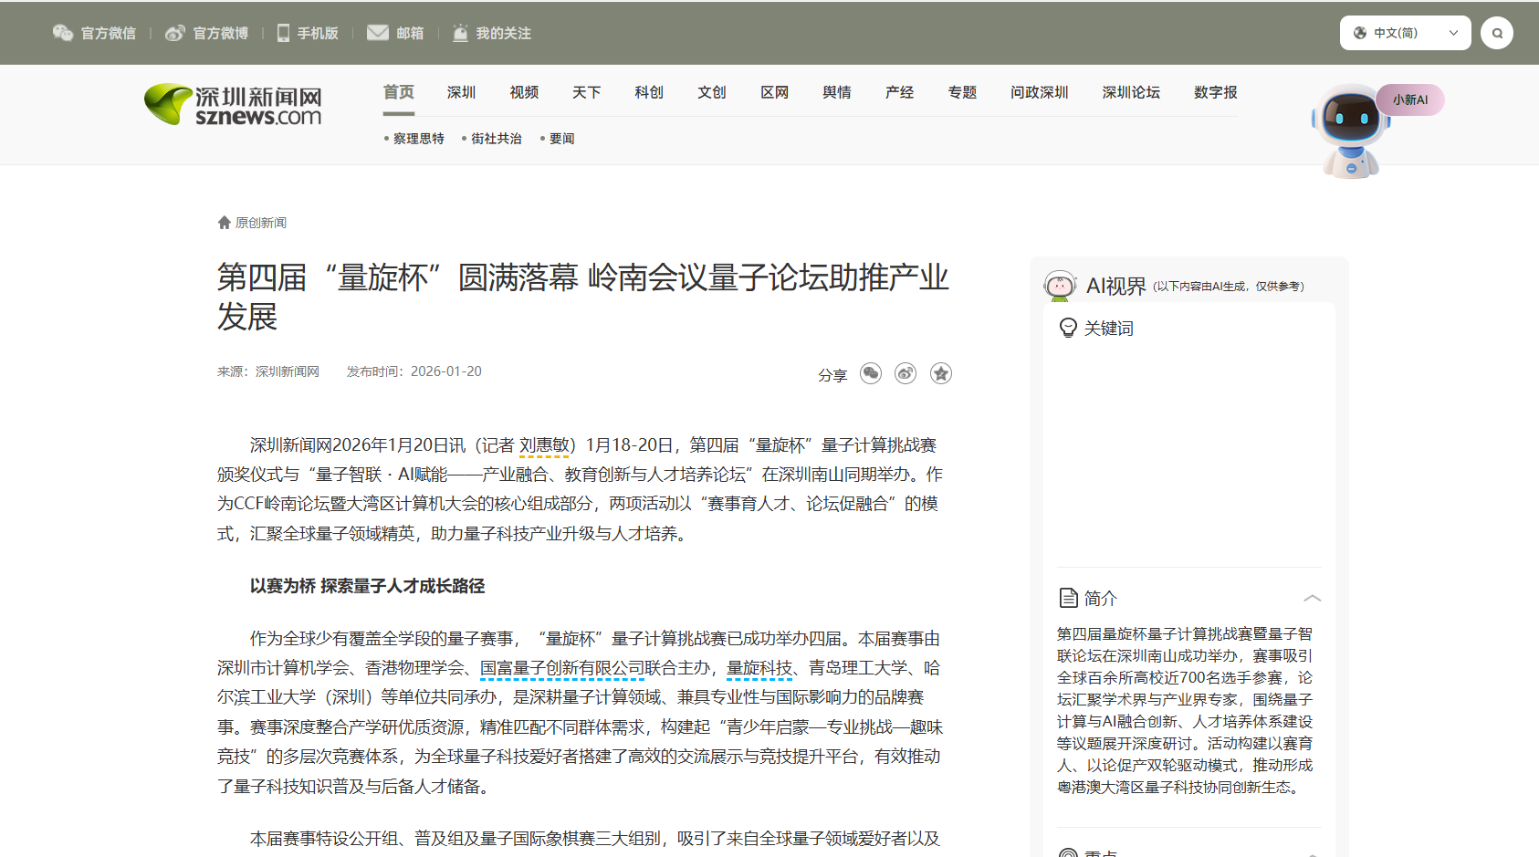Click the official WeChat icon in top bar

click(x=63, y=33)
